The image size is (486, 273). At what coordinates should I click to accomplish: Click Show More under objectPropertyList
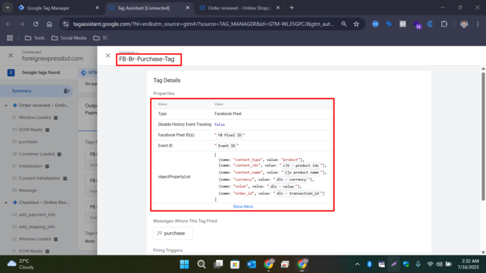coord(242,207)
